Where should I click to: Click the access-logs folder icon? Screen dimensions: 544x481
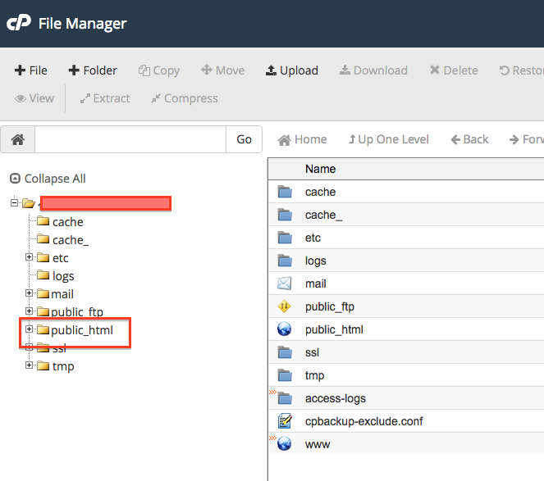coord(285,398)
